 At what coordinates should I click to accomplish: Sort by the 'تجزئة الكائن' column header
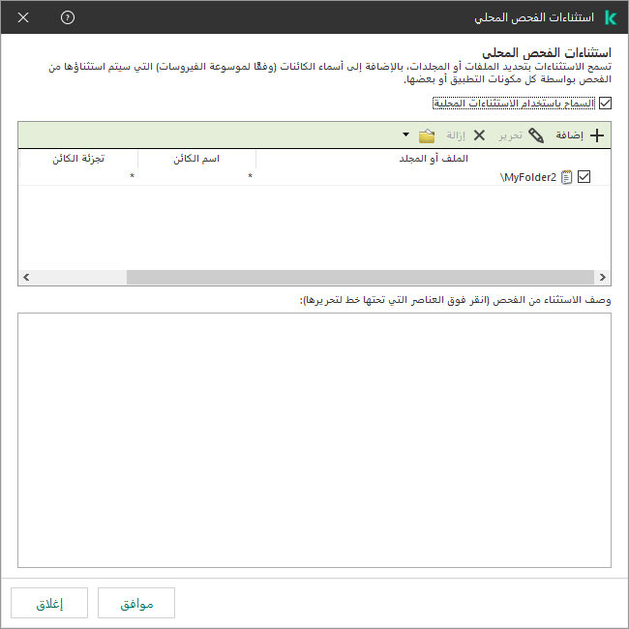coord(78,159)
